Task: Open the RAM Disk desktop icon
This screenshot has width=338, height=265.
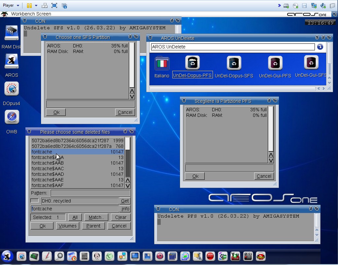Action: pyautogui.click(x=12, y=33)
